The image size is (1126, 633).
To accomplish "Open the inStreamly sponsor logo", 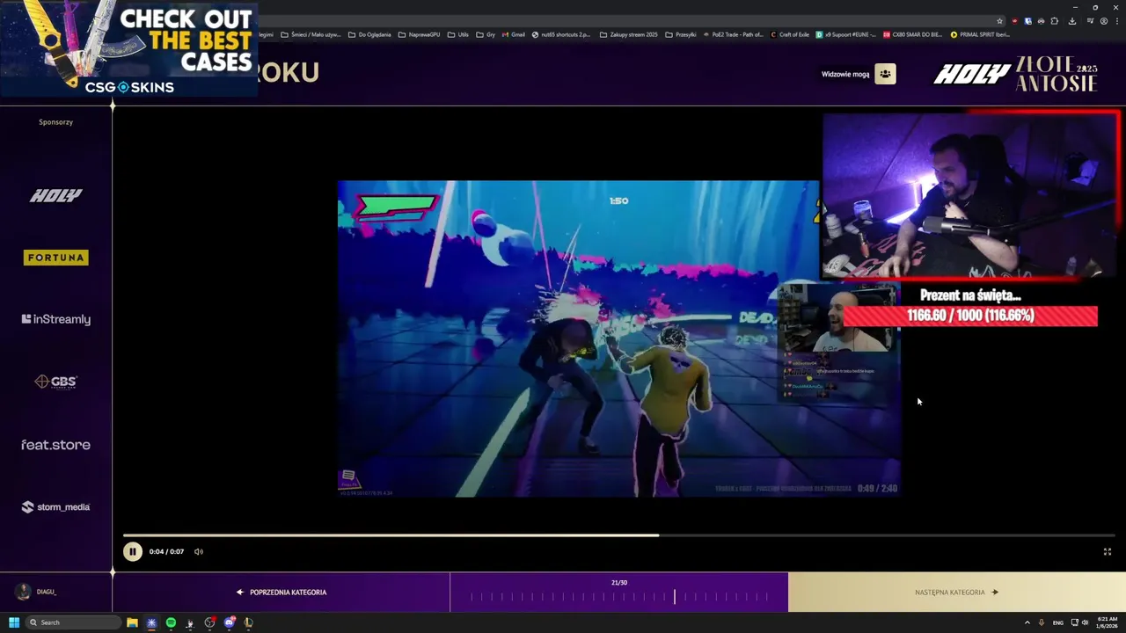I will 55,319.
